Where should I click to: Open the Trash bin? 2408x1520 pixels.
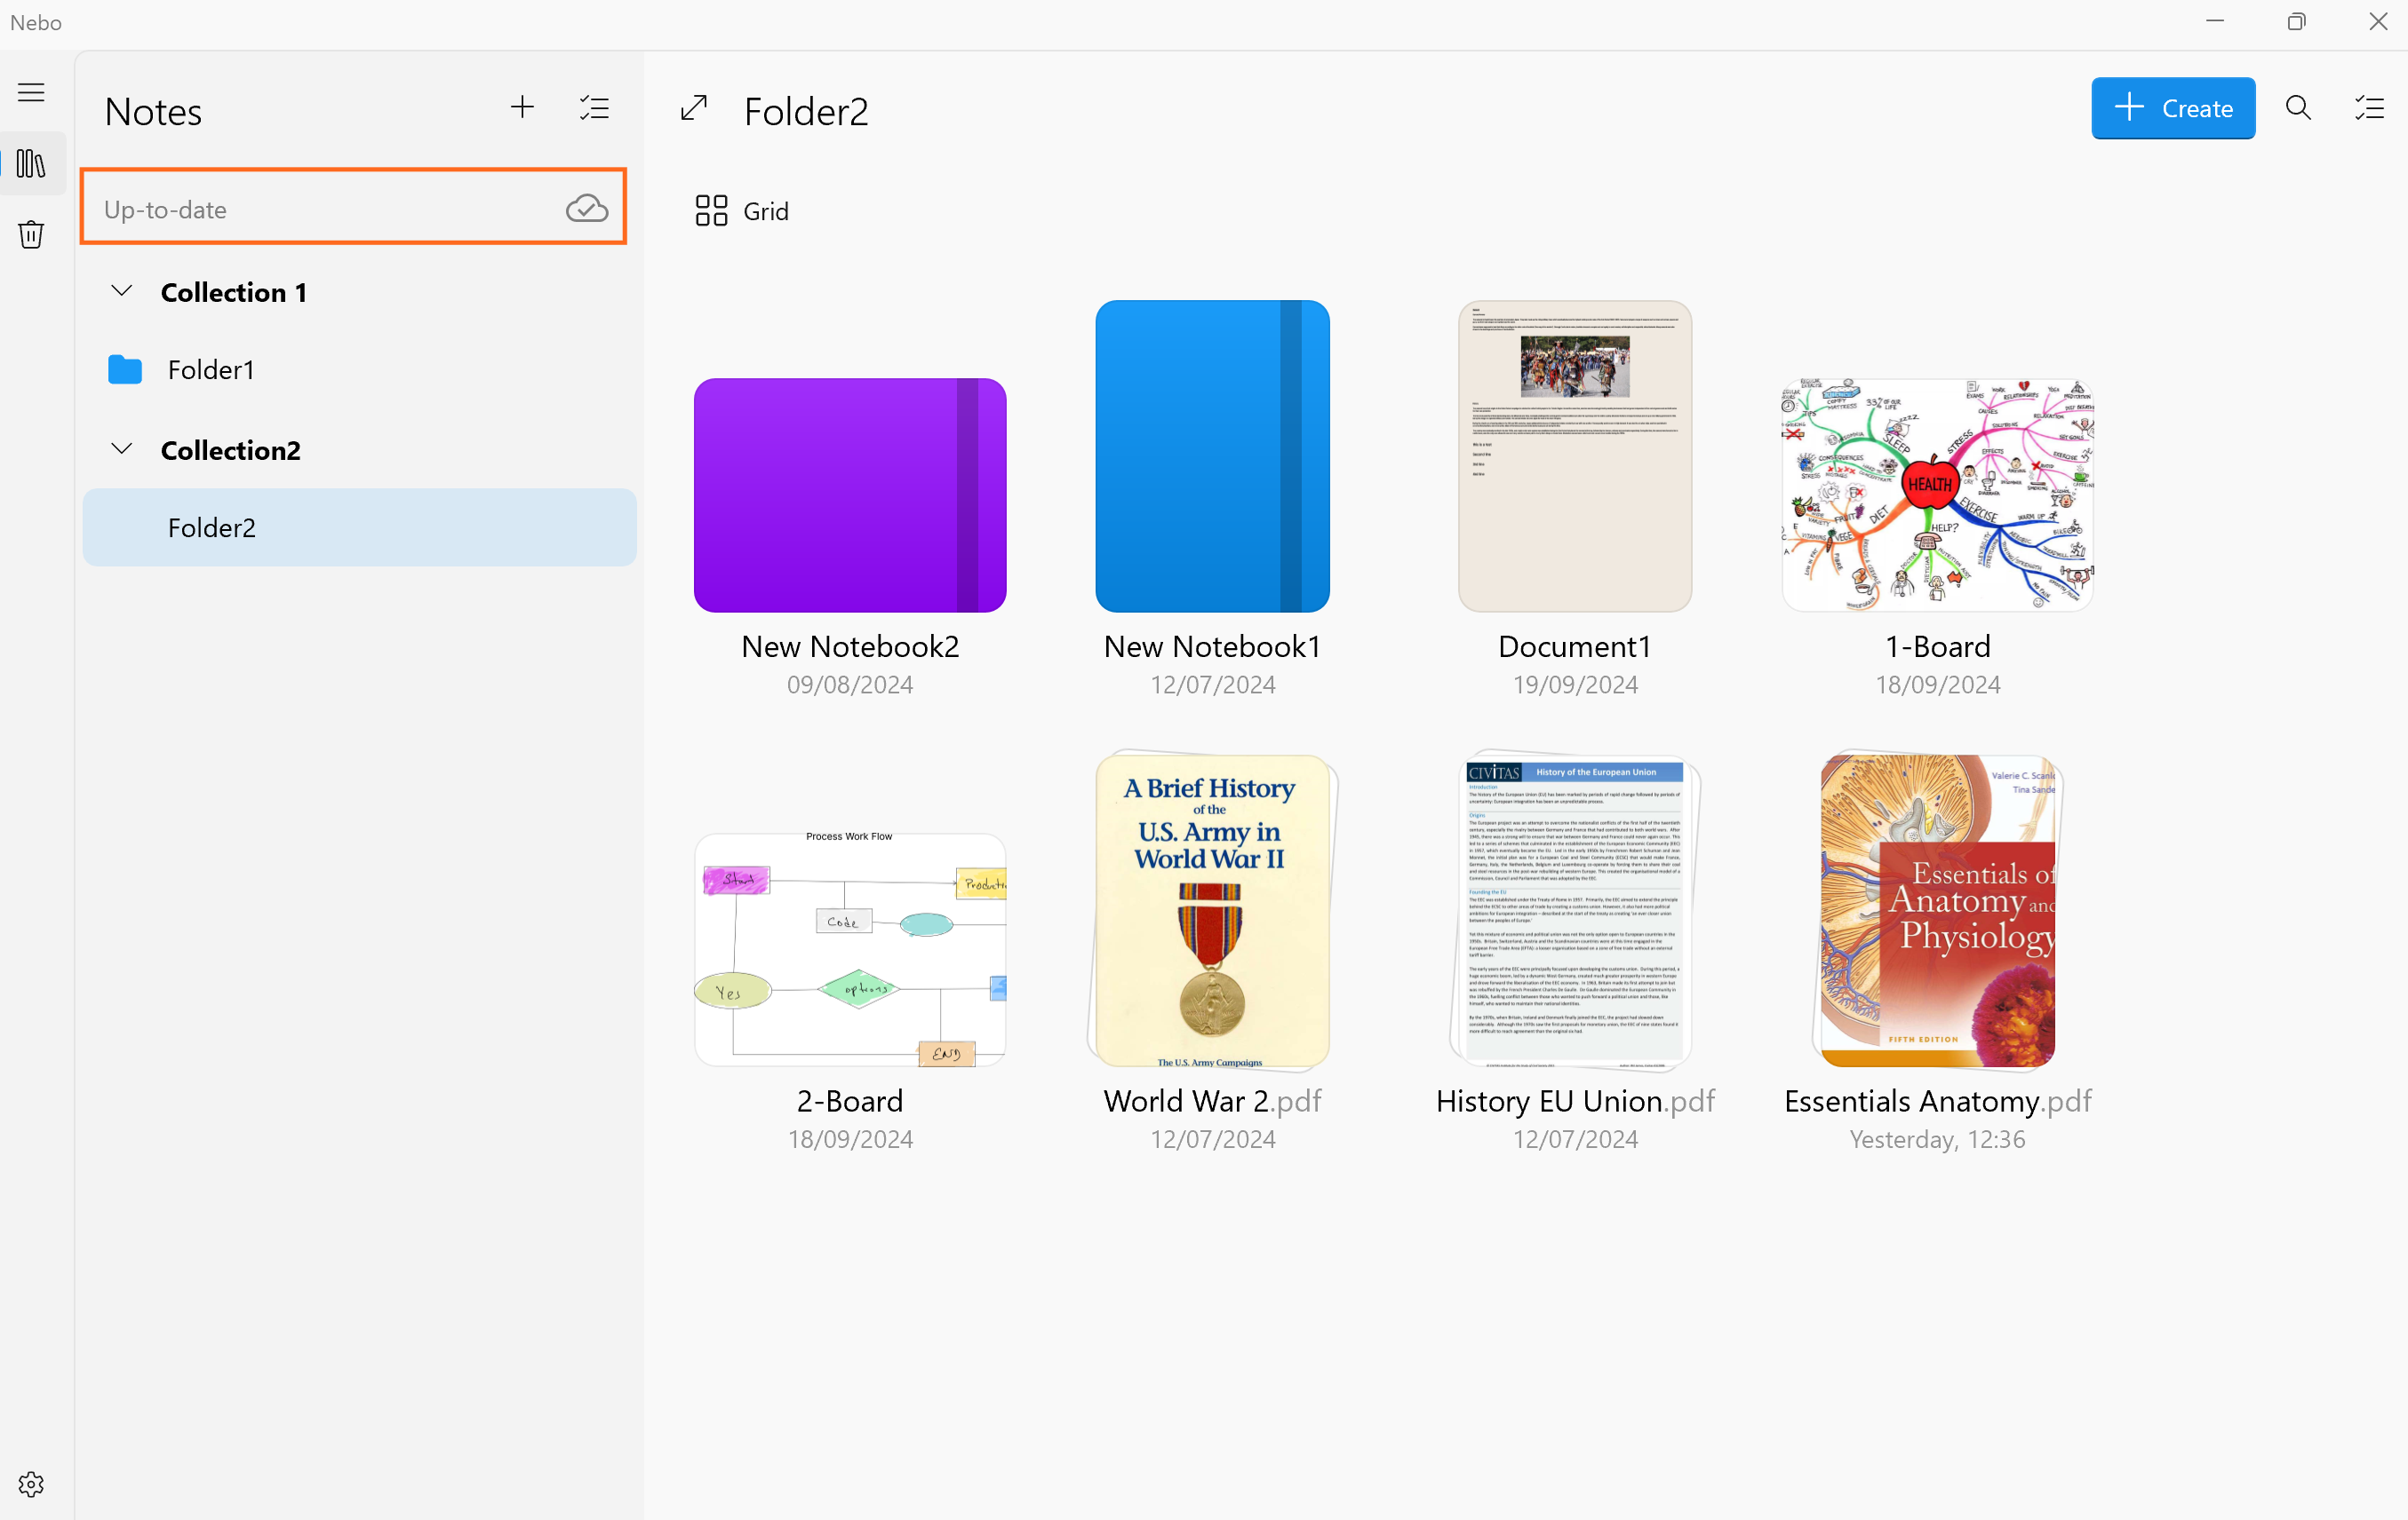tap(31, 235)
